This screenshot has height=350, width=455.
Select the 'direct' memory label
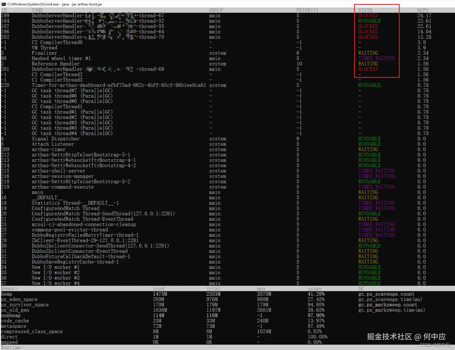click(9, 337)
